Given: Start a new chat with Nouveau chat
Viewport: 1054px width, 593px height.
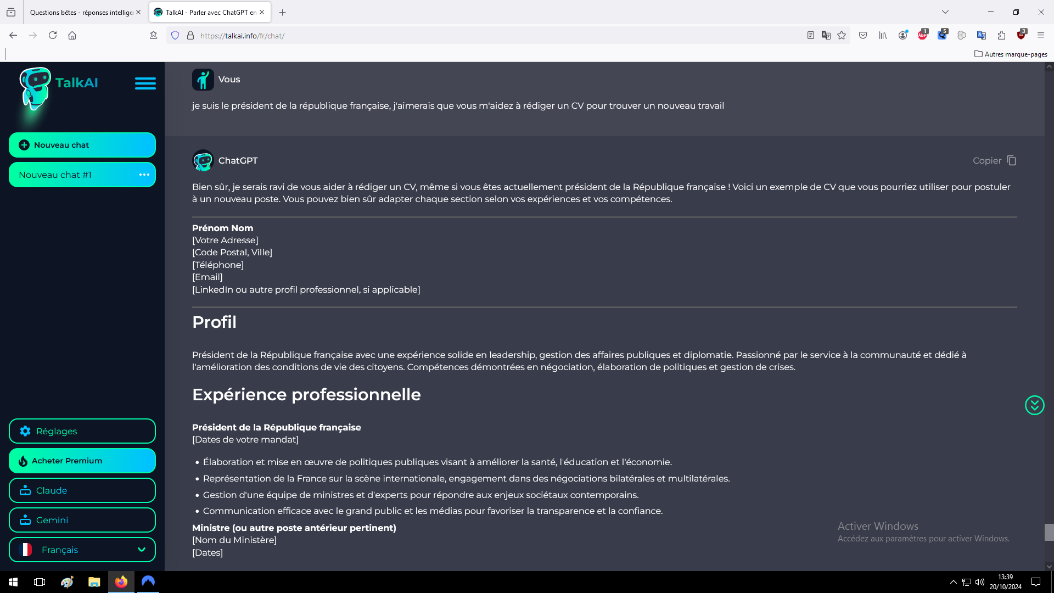Looking at the screenshot, I should [82, 145].
